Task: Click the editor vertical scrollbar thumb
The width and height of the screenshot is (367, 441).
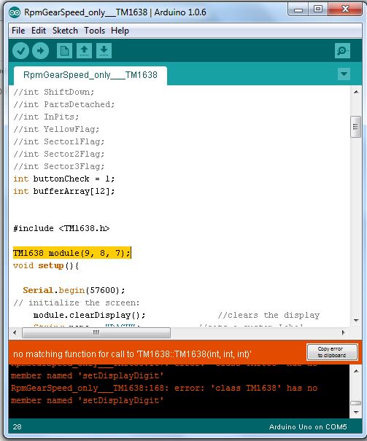Action: pos(356,127)
